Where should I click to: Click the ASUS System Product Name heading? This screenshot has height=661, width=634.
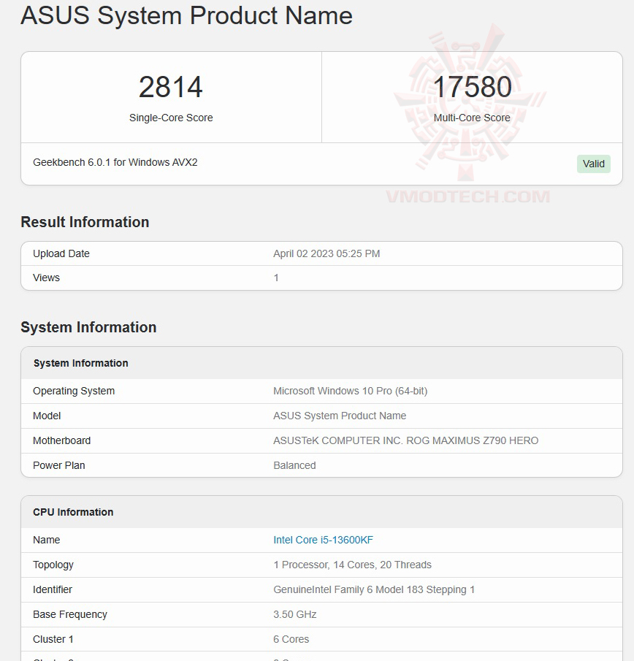(186, 16)
